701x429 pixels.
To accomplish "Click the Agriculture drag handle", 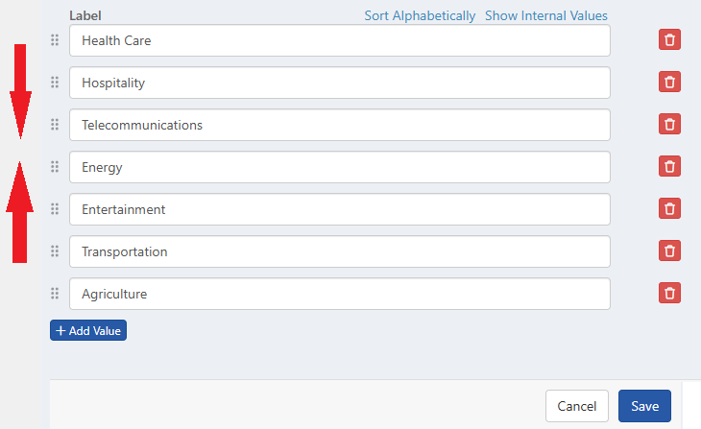I will click(55, 294).
